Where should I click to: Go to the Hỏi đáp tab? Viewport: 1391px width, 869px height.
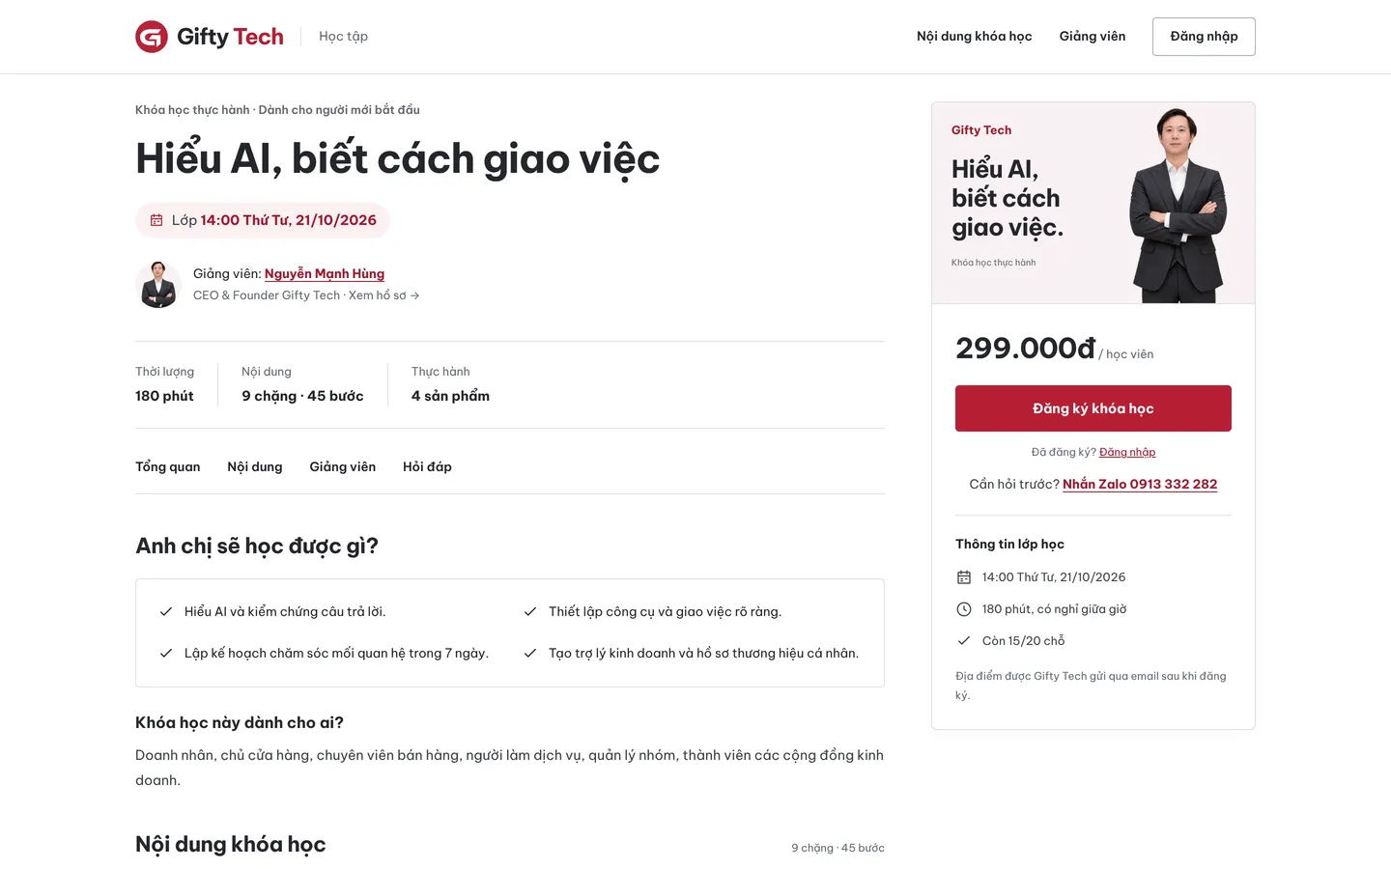tap(427, 466)
